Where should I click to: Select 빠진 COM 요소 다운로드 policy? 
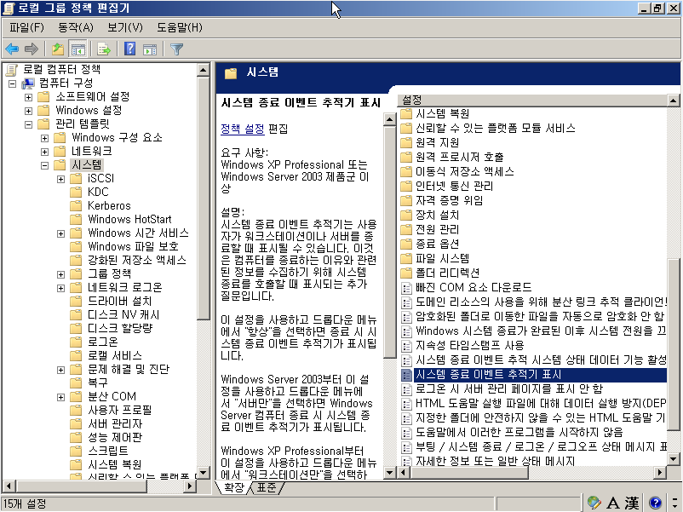click(474, 287)
